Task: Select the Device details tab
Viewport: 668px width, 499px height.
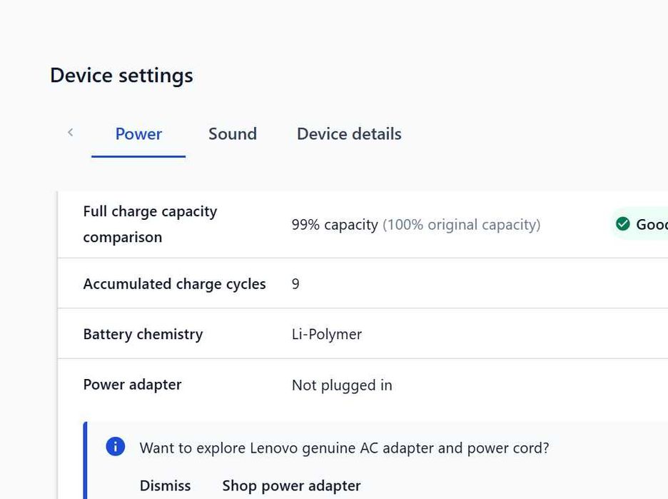Action: coord(349,134)
